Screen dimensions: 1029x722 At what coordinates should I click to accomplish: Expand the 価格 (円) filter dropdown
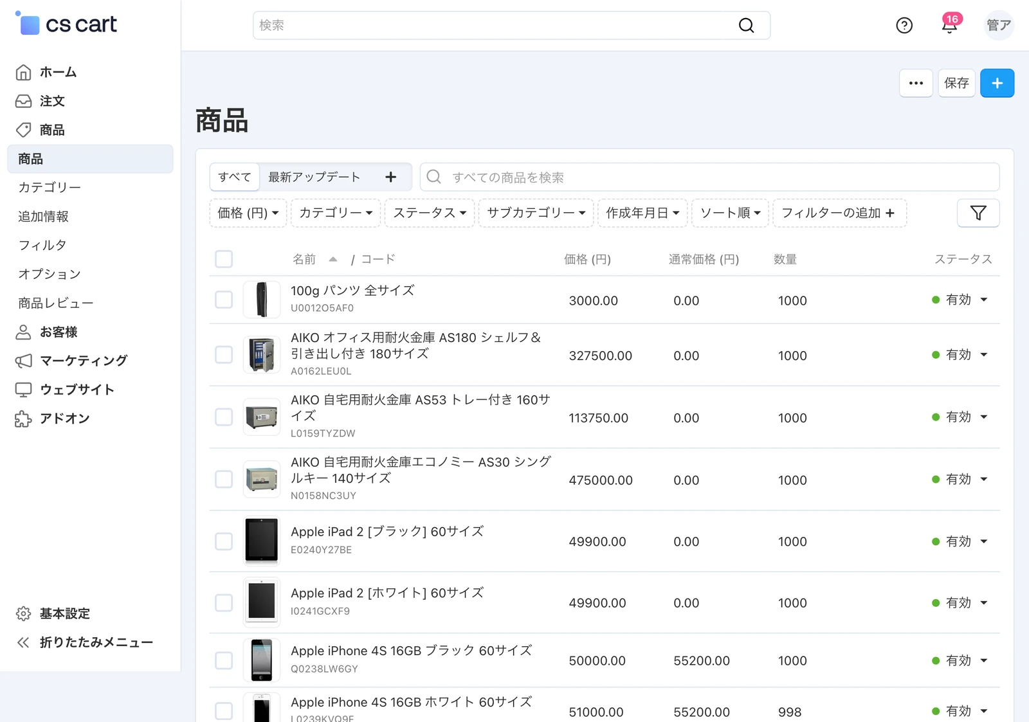(248, 213)
